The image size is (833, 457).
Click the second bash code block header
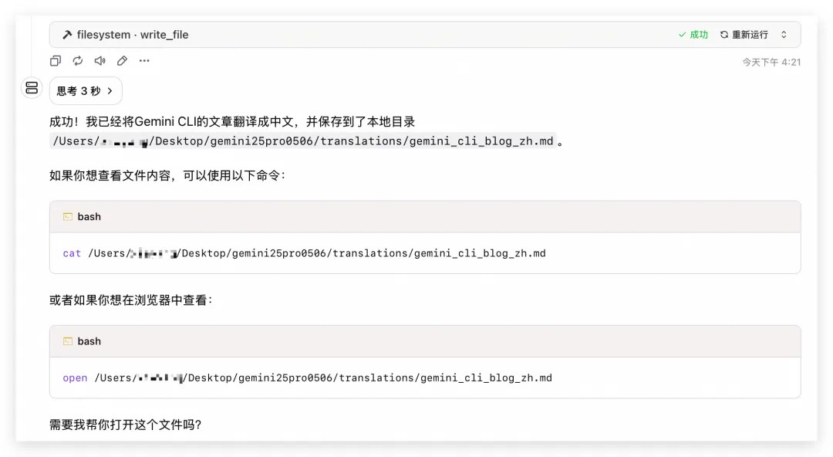(x=425, y=341)
